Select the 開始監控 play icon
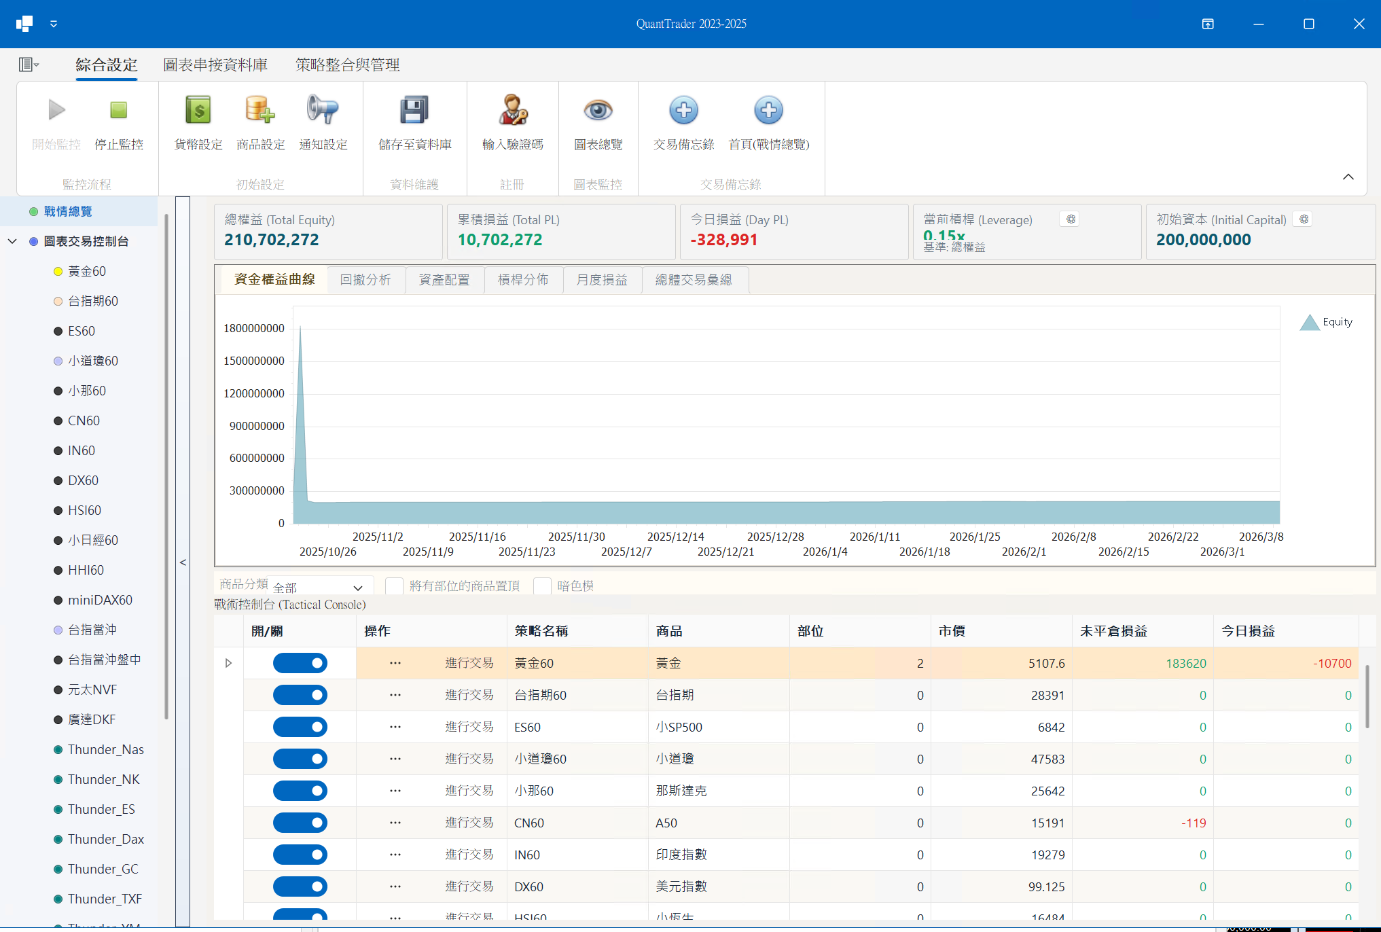 (x=56, y=110)
